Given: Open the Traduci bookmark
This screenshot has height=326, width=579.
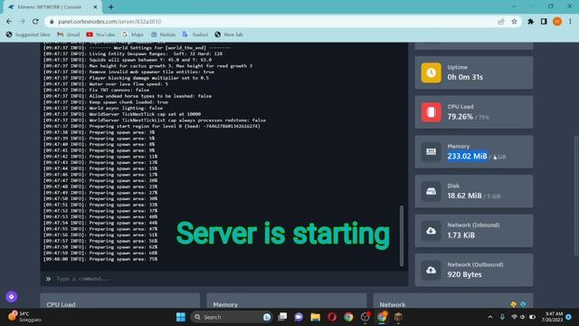Looking at the screenshot, I should [195, 34].
